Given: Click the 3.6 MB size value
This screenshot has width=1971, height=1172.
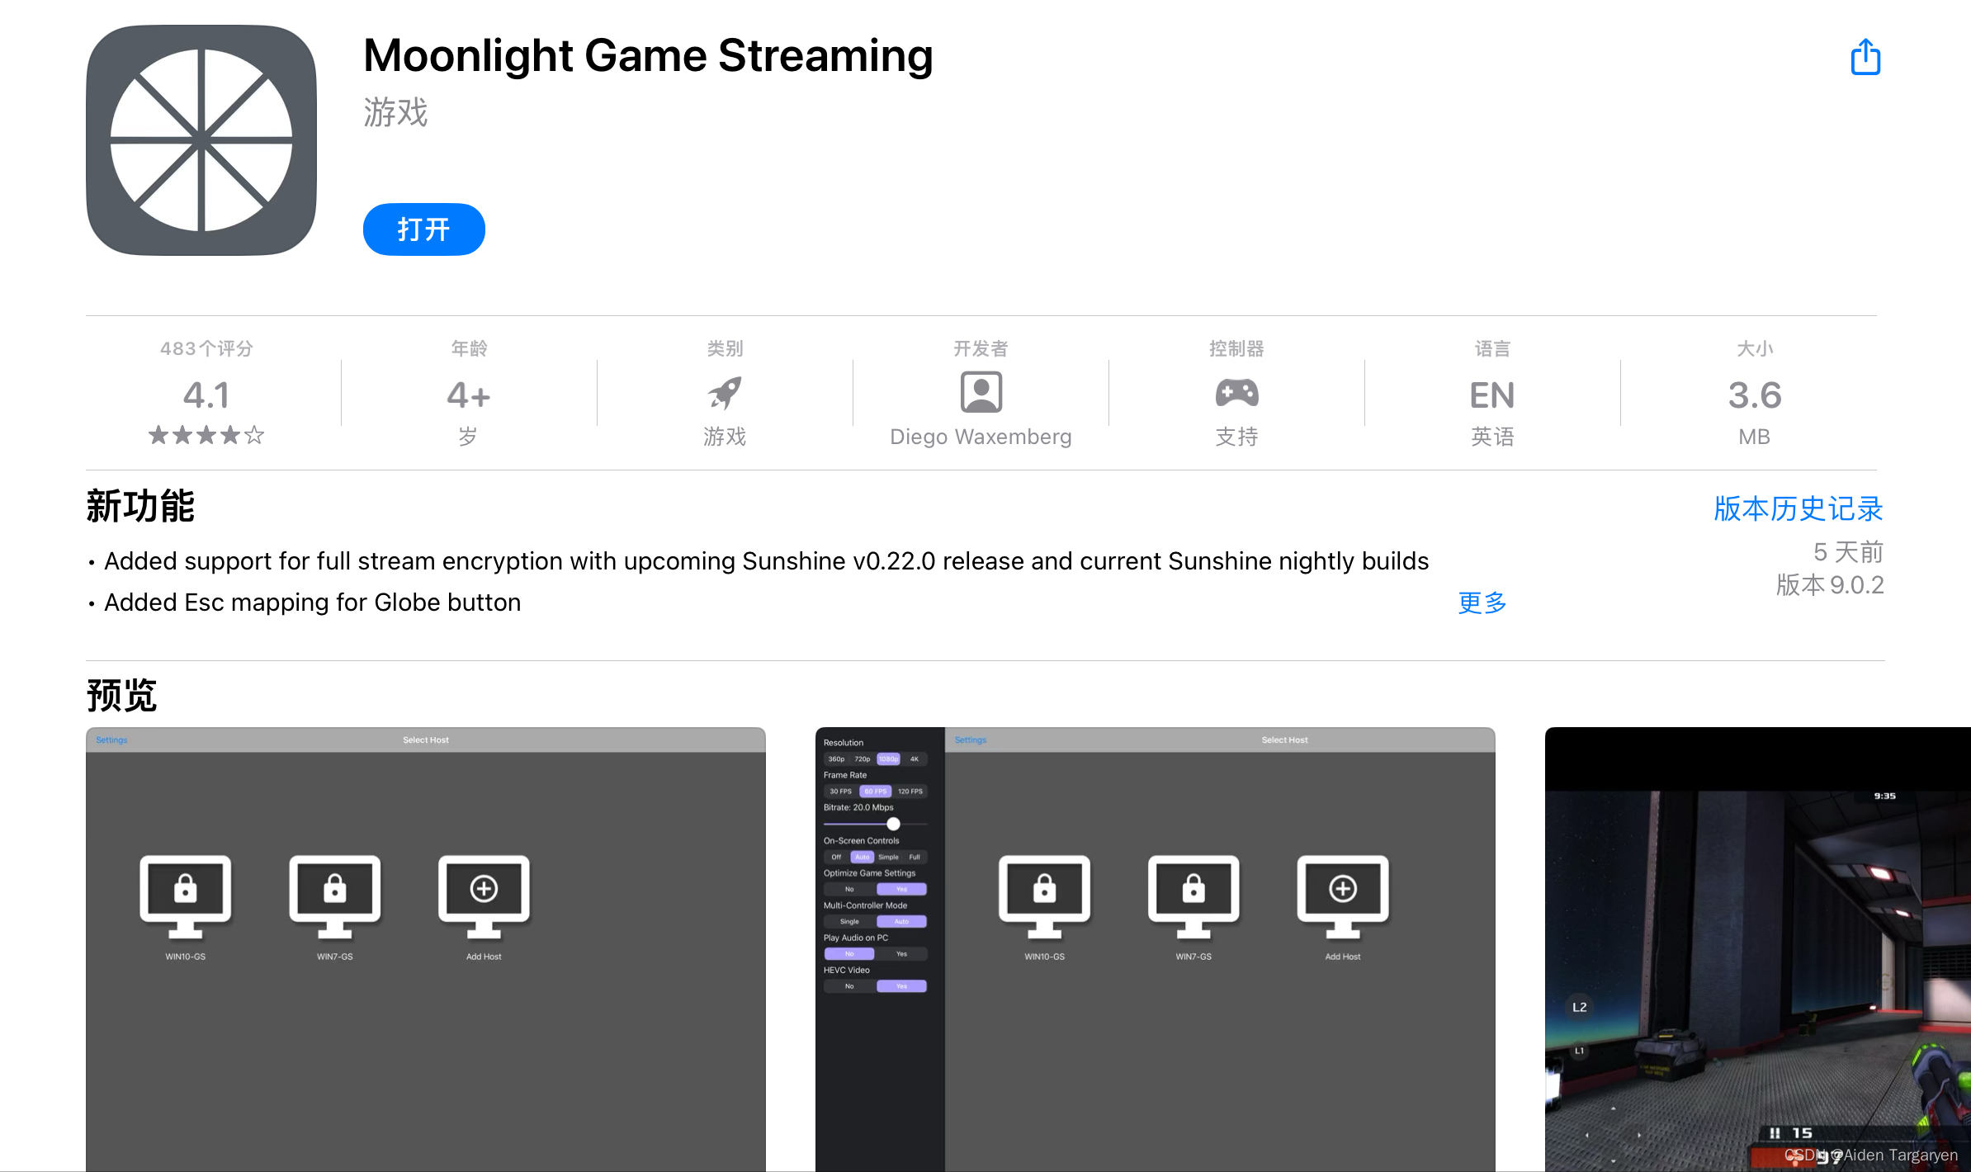Looking at the screenshot, I should point(1755,395).
